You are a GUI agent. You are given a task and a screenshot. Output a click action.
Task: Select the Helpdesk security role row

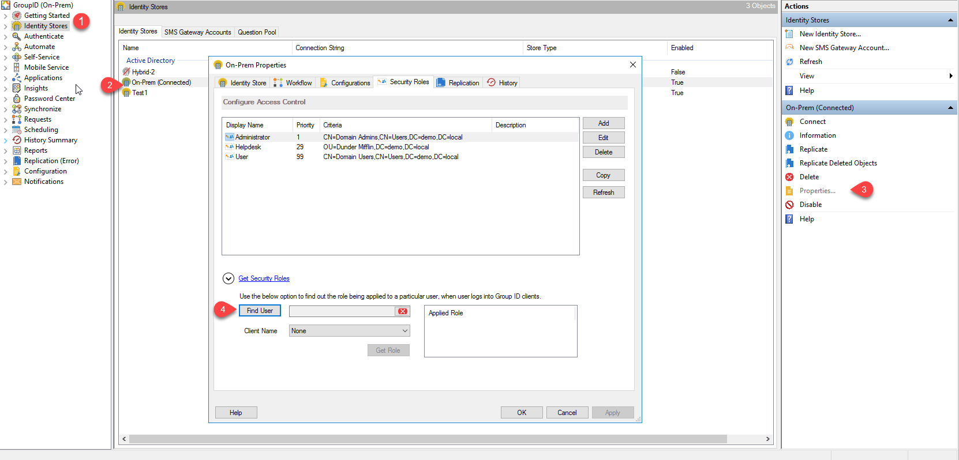(x=400, y=147)
